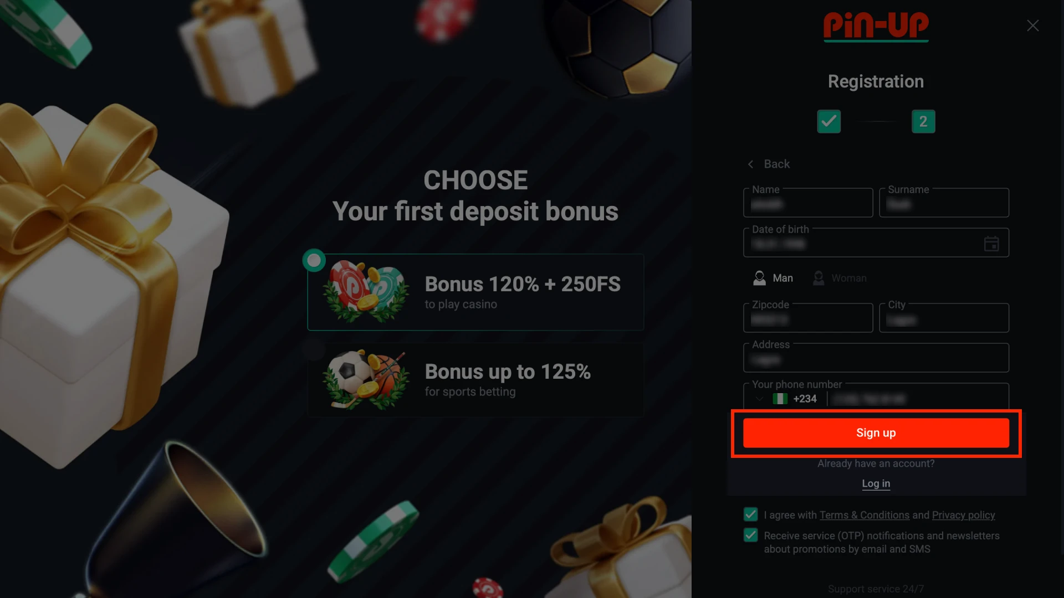Screen dimensions: 1064x598
Task: Toggle OTP notifications and newsletters checkbox
Action: click(751, 535)
